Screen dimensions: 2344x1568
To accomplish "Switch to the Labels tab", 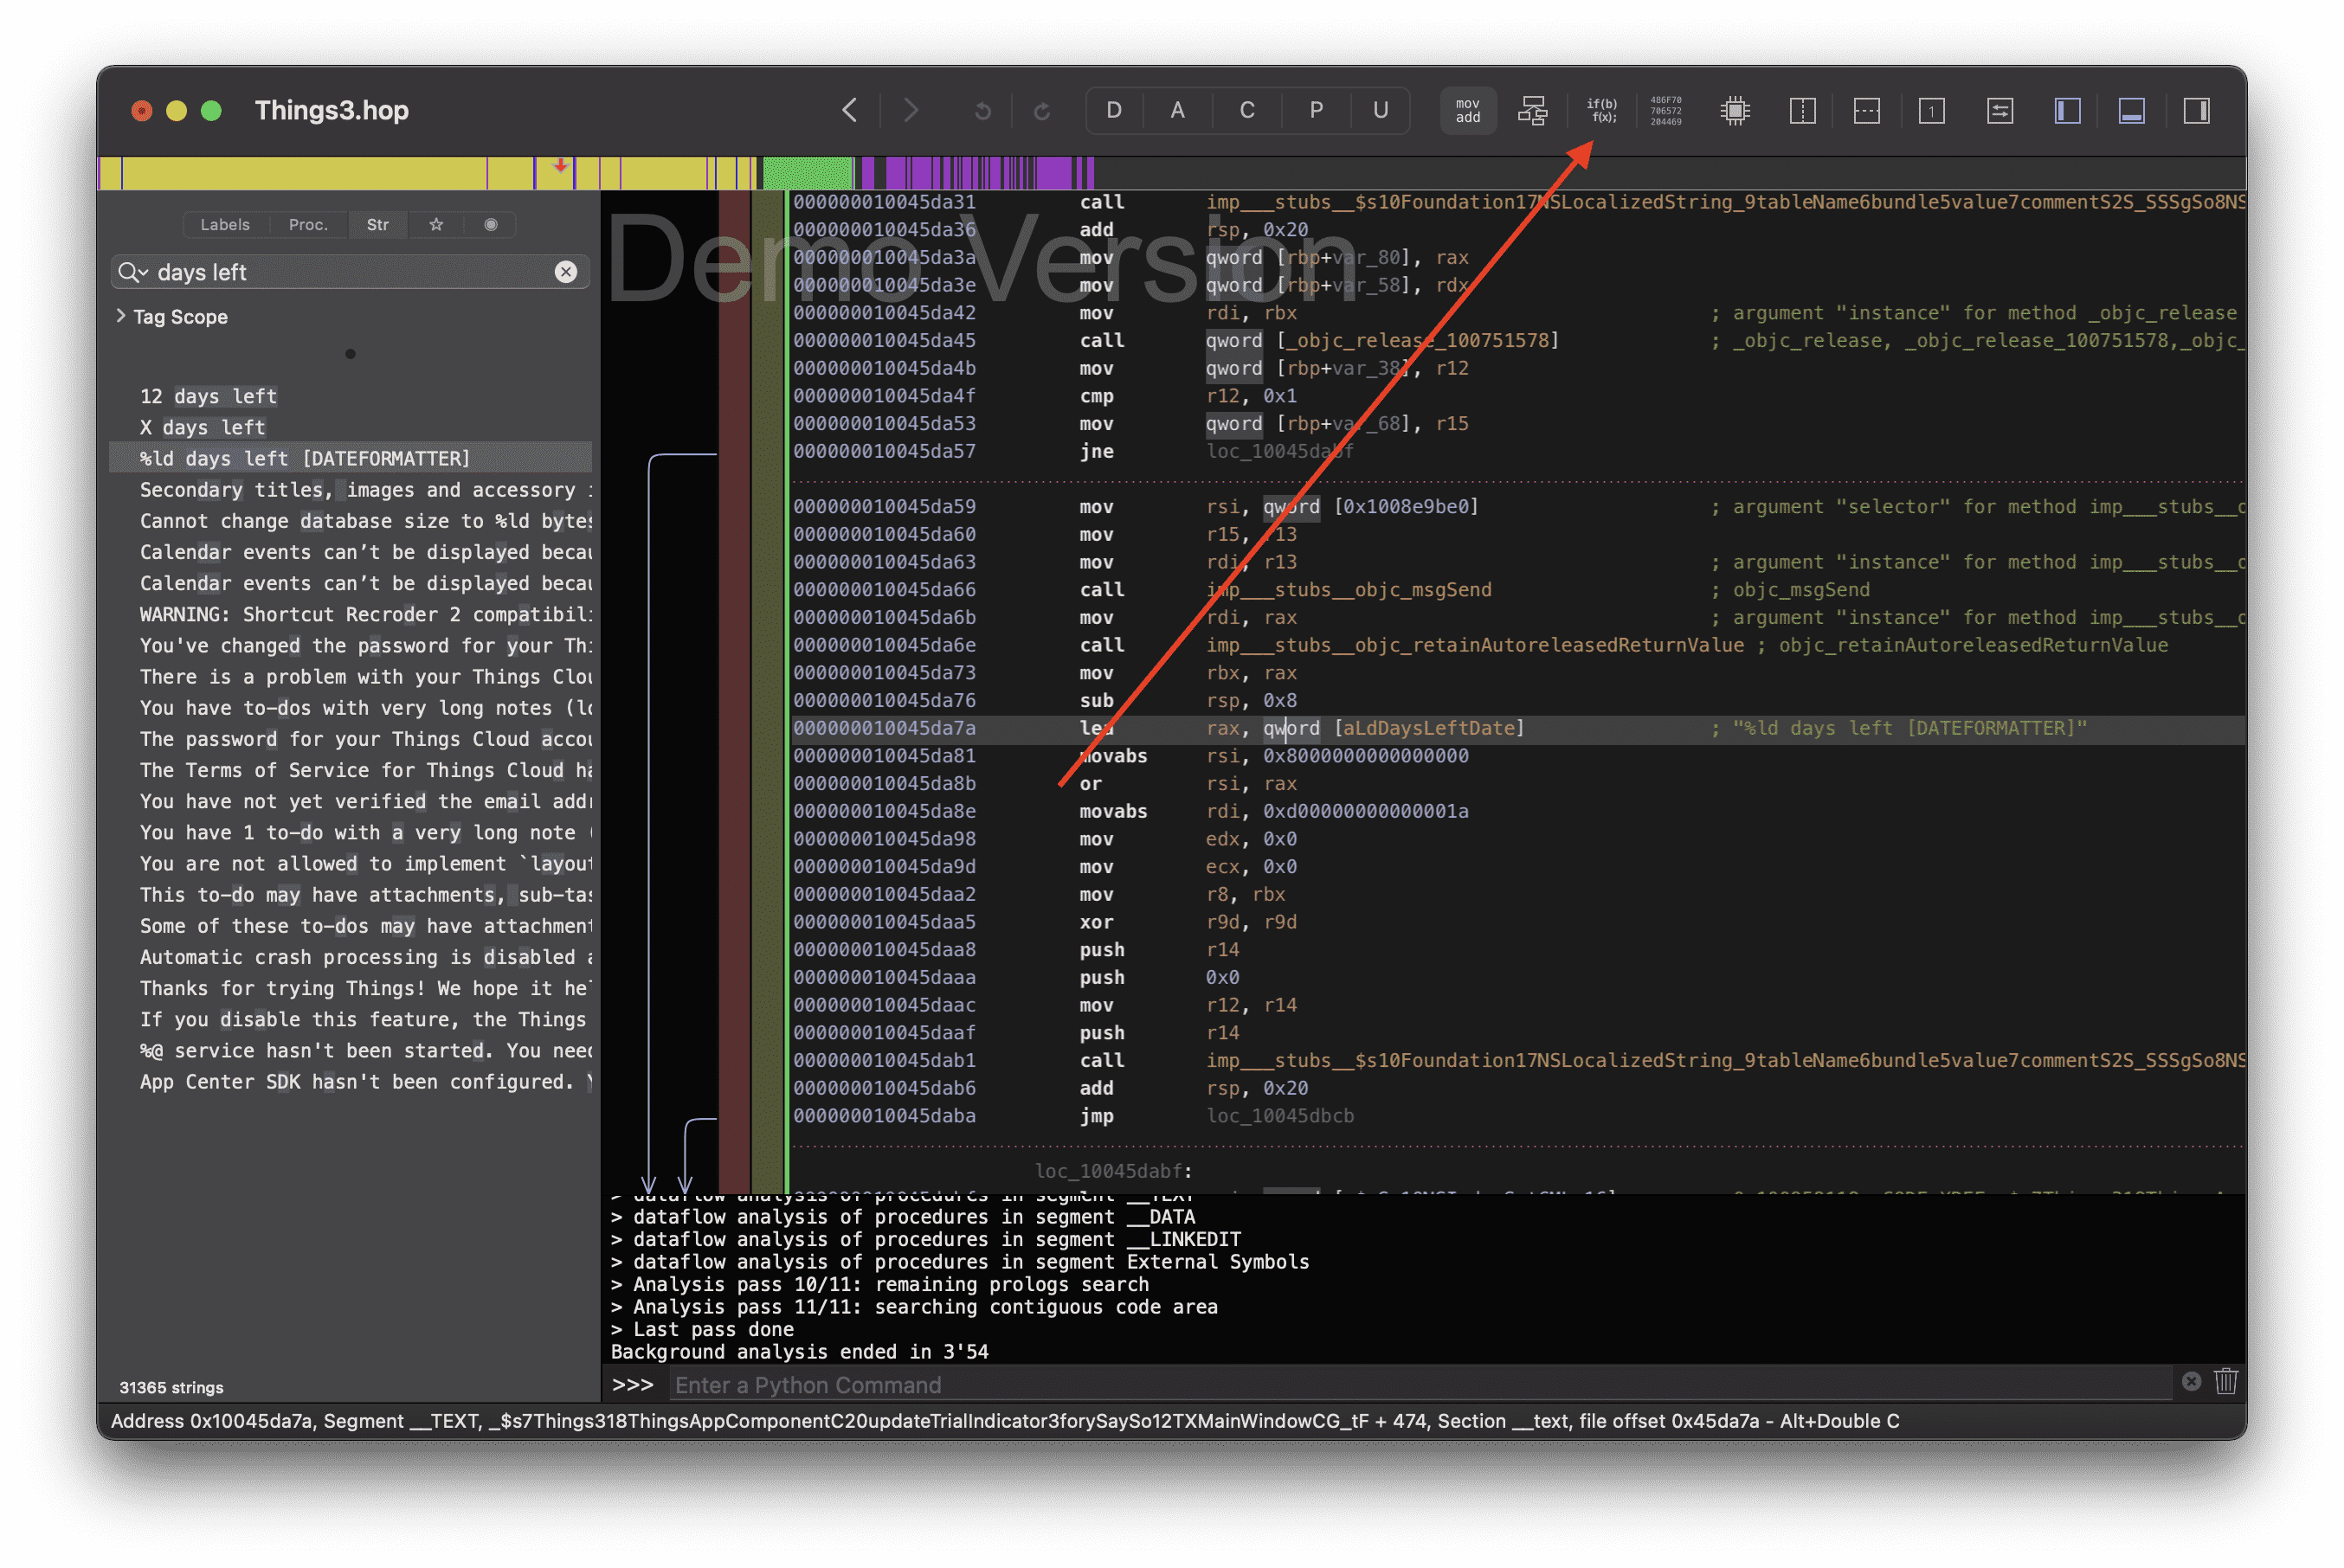I will [225, 225].
